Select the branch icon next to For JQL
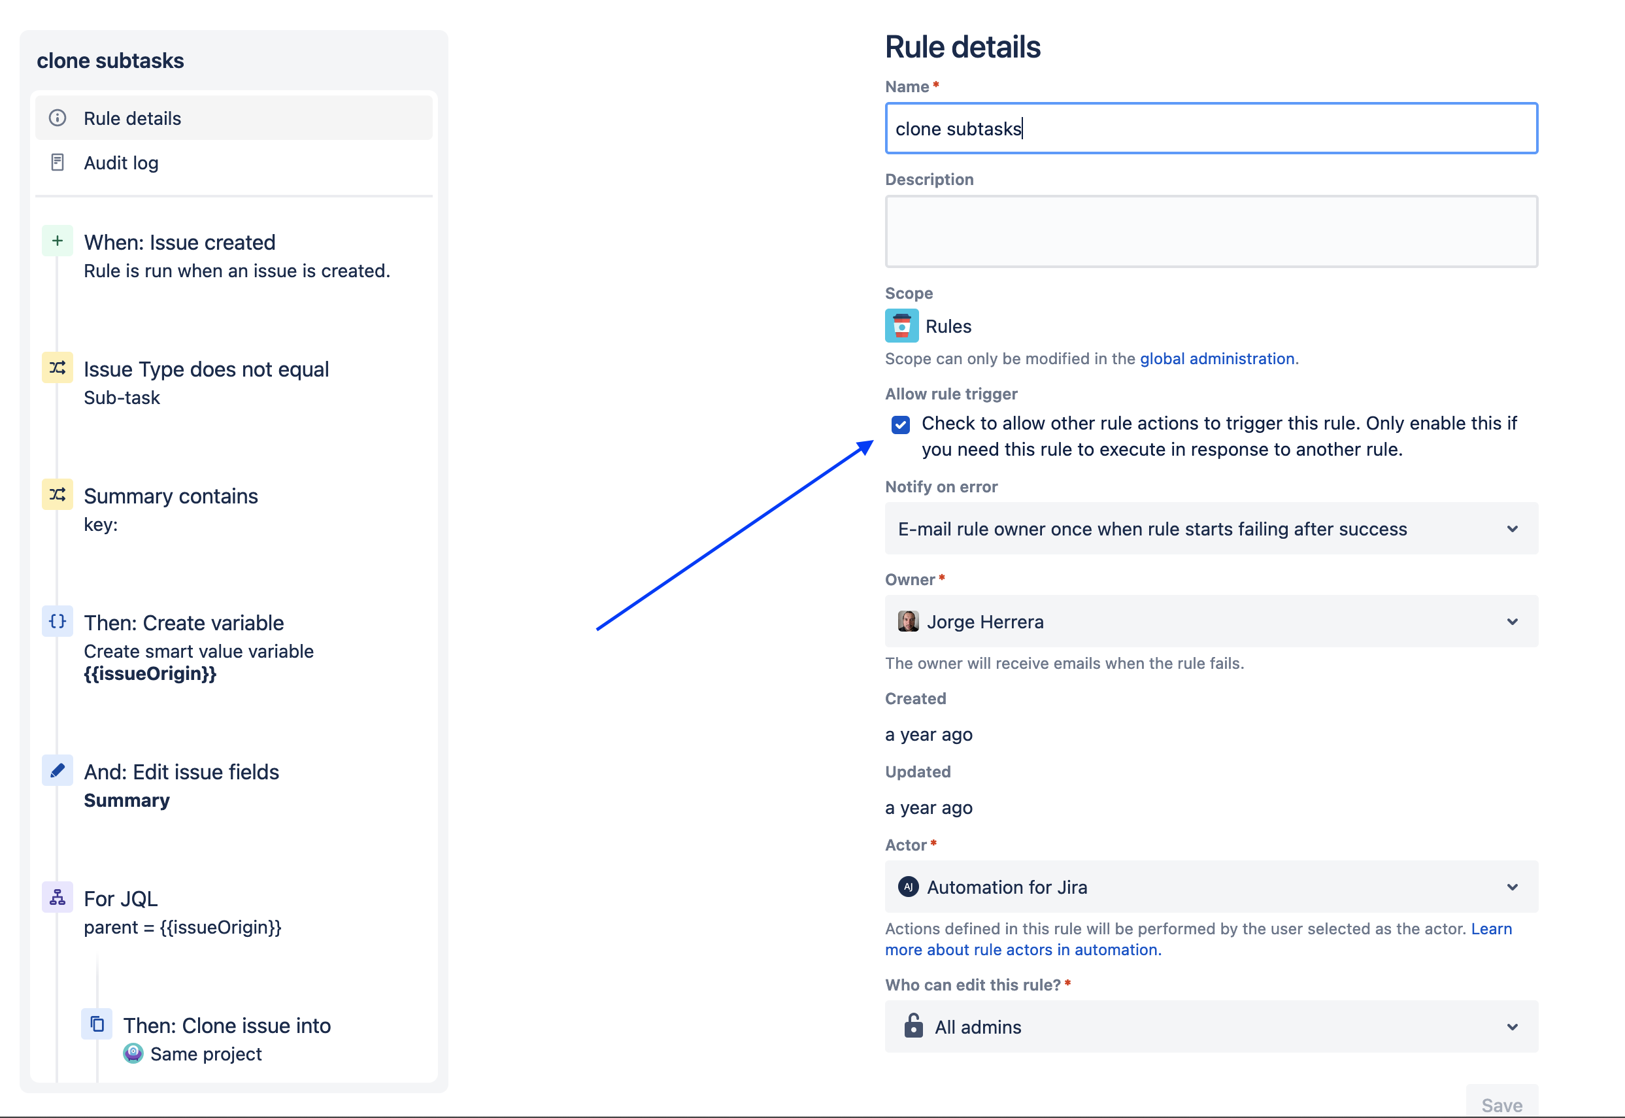This screenshot has height=1118, width=1625. [57, 897]
